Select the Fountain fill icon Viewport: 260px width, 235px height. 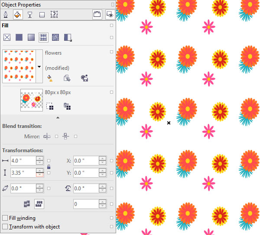pyautogui.click(x=31, y=37)
